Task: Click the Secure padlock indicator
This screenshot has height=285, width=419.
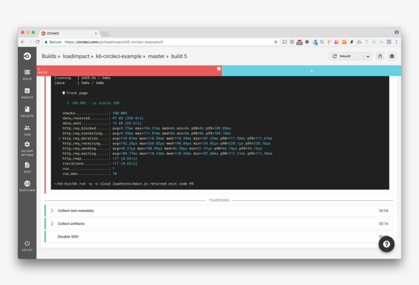Action: point(53,42)
